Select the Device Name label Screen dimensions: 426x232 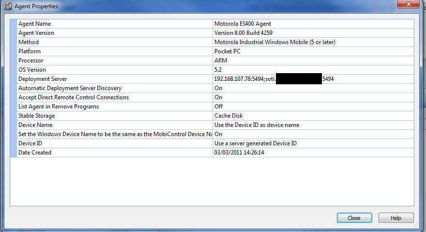[x=35, y=125]
